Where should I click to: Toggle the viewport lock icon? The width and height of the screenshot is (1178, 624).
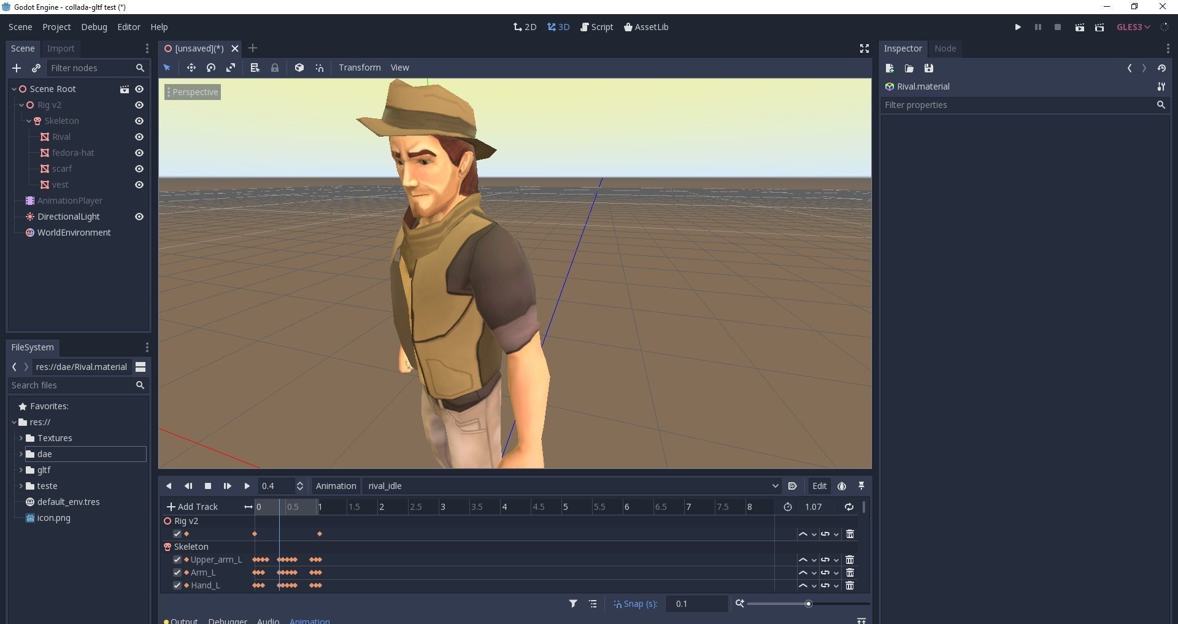tap(275, 67)
